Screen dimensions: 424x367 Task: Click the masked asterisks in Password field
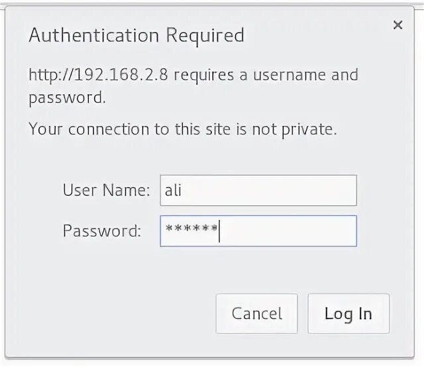pos(191,231)
